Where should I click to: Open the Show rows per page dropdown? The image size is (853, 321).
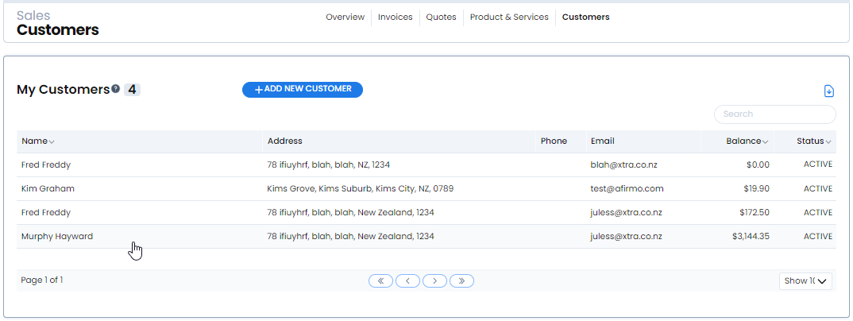point(805,280)
